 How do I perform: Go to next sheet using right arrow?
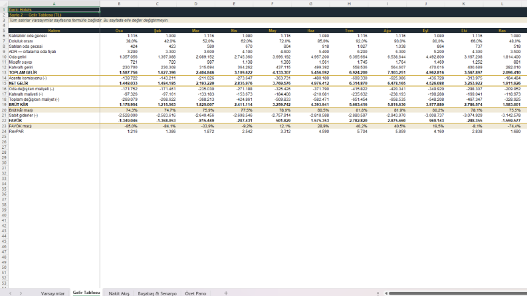21,293
